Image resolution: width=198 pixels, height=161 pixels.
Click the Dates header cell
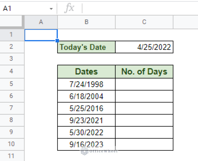[x=86, y=72]
